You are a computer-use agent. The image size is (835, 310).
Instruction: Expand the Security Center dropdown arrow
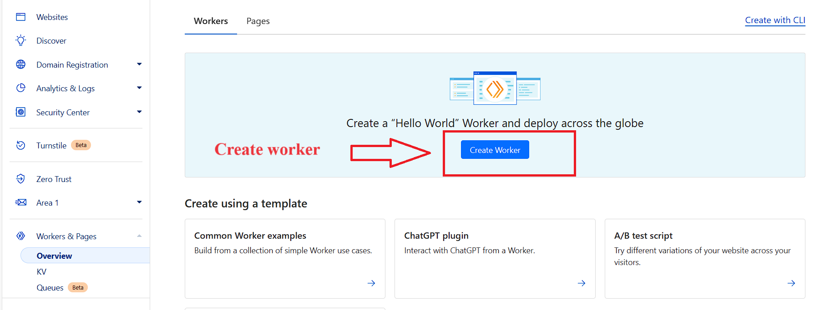click(x=139, y=112)
